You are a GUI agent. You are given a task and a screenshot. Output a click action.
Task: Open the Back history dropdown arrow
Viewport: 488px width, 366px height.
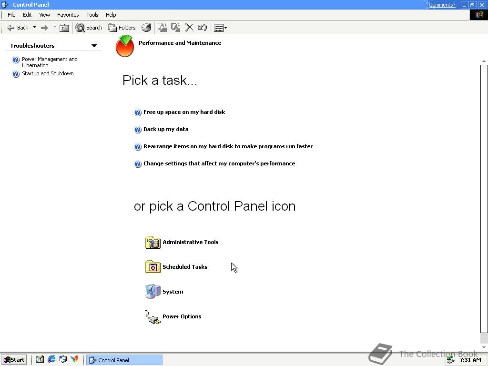point(34,27)
